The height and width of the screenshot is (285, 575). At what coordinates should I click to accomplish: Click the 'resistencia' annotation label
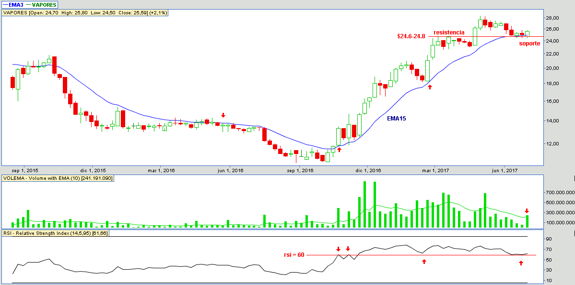coord(449,32)
